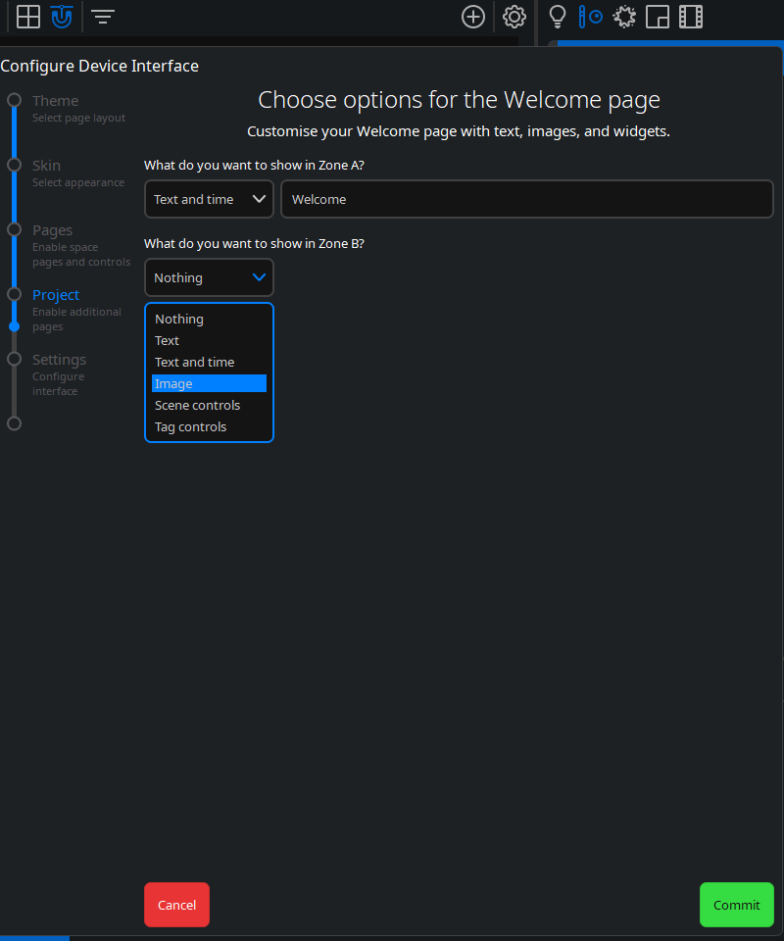The image size is (784, 941).
Task: Open the filter icon in the toolbar
Action: [103, 17]
